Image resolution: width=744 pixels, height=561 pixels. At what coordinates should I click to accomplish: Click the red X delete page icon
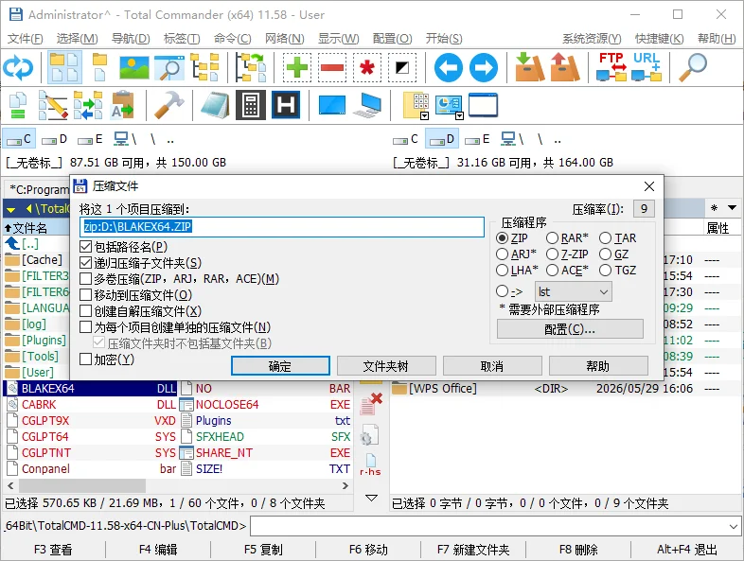[371, 404]
